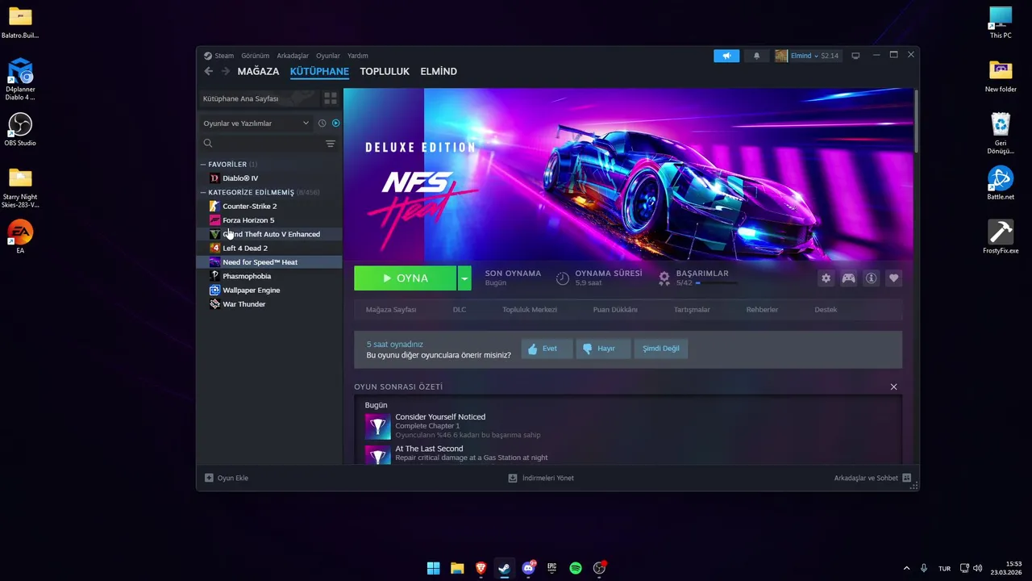The width and height of the screenshot is (1032, 581).
Task: Open the Mağaza Sayfası link
Action: point(391,310)
